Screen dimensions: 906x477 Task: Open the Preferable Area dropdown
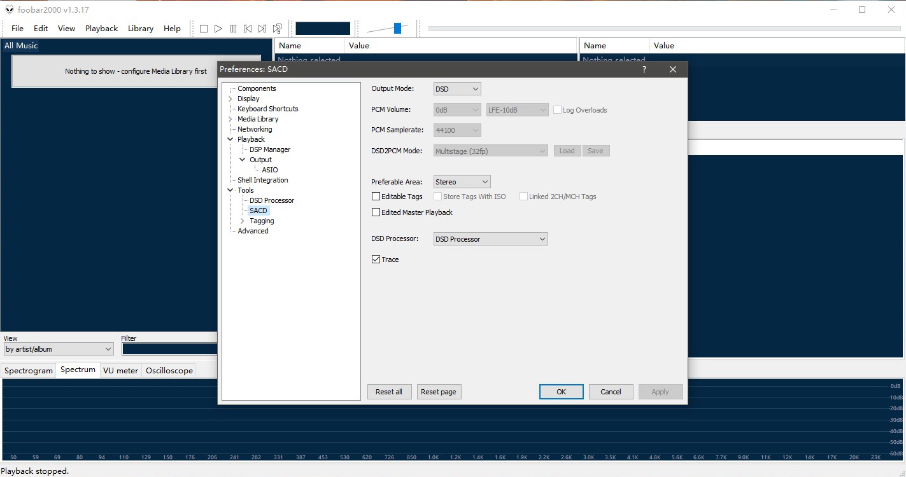tap(462, 182)
